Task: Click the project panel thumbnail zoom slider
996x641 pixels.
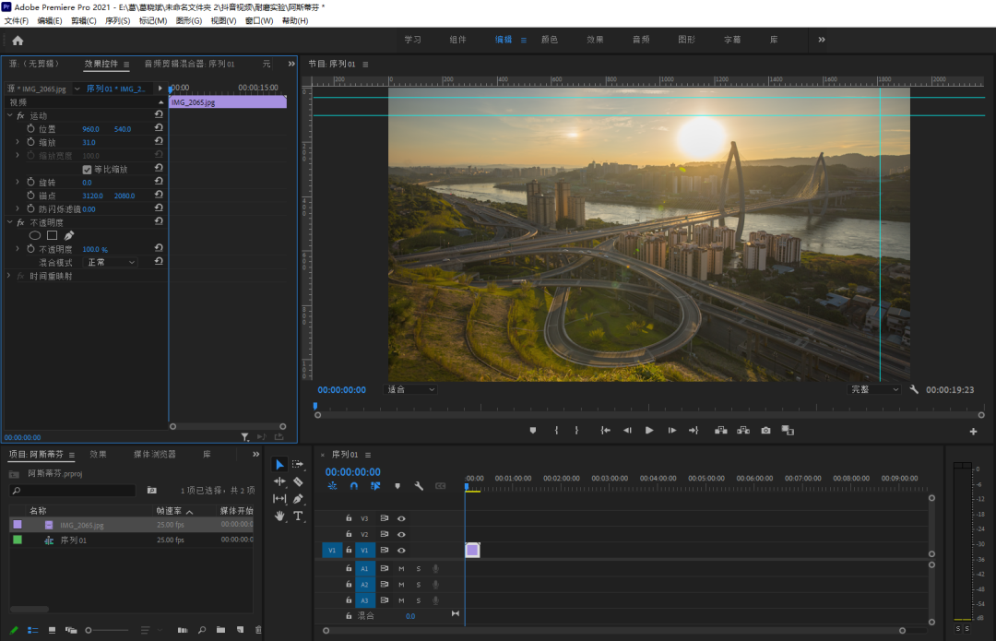Action: point(89,630)
